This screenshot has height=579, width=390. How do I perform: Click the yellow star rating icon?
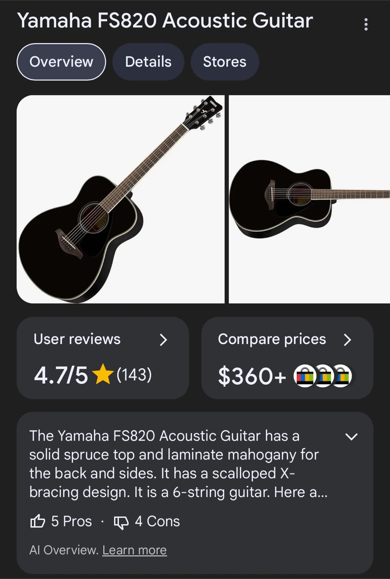tap(103, 374)
